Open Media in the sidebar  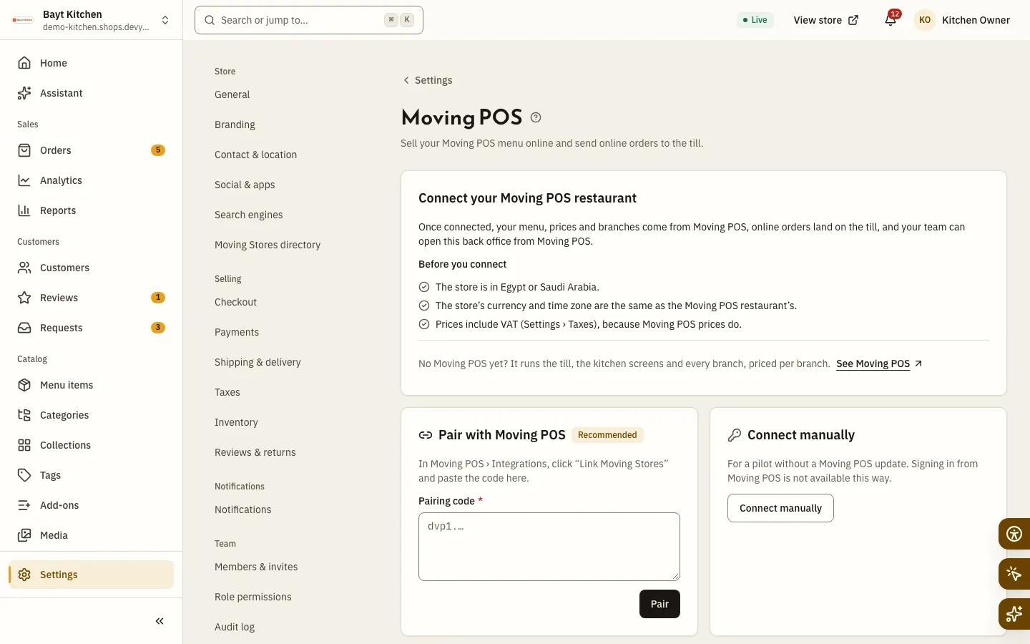point(91,535)
